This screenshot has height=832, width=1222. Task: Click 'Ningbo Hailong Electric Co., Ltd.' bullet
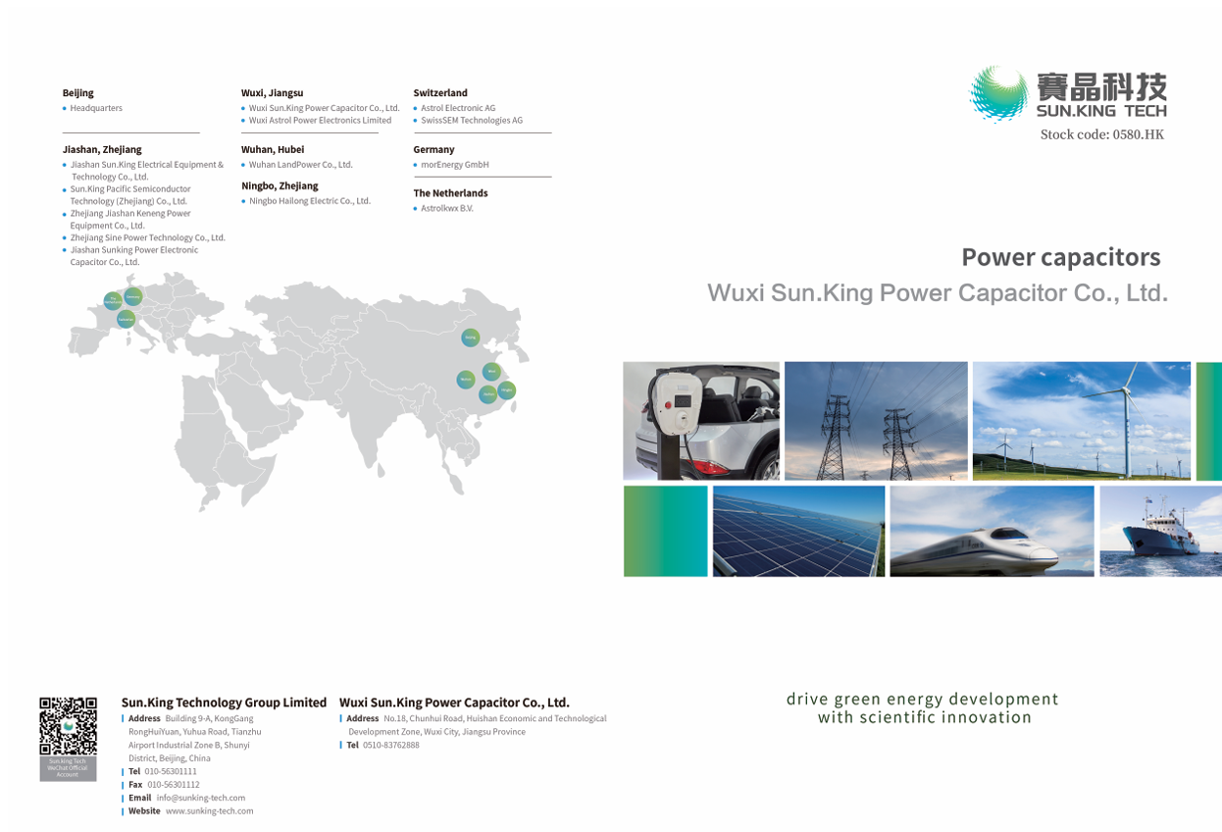pyautogui.click(x=310, y=201)
